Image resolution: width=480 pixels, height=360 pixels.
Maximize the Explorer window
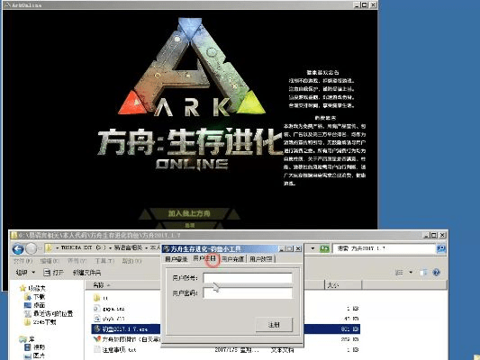(434, 235)
